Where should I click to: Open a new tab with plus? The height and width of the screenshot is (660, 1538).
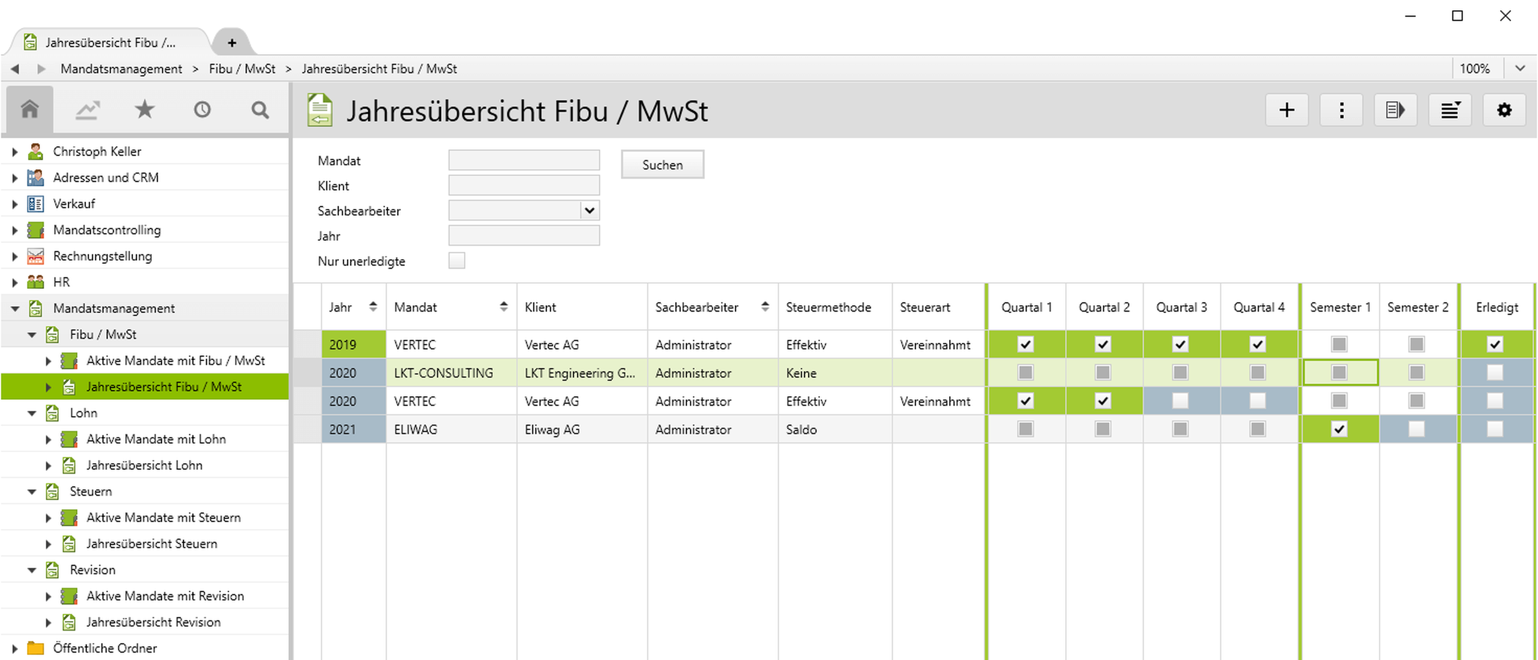pyautogui.click(x=231, y=43)
